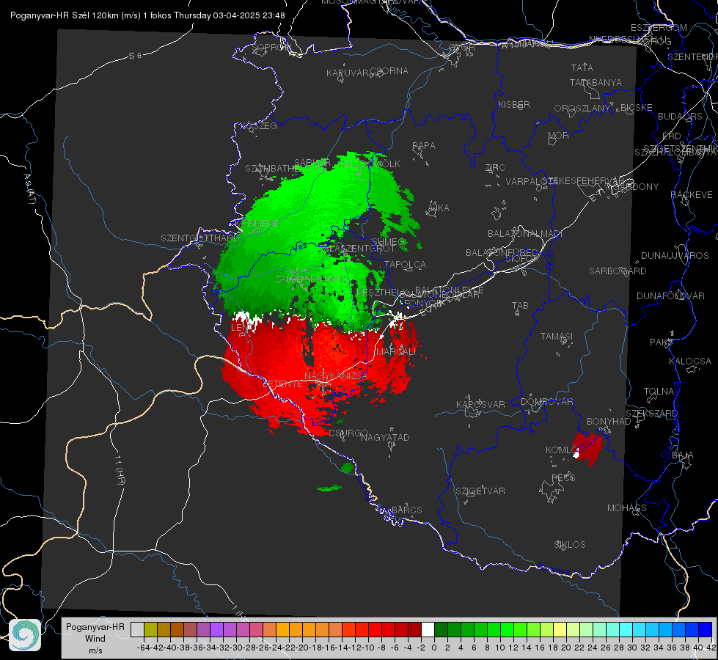
Task: Click the radar title text with date 03-04-2025
Action: pyautogui.click(x=147, y=15)
